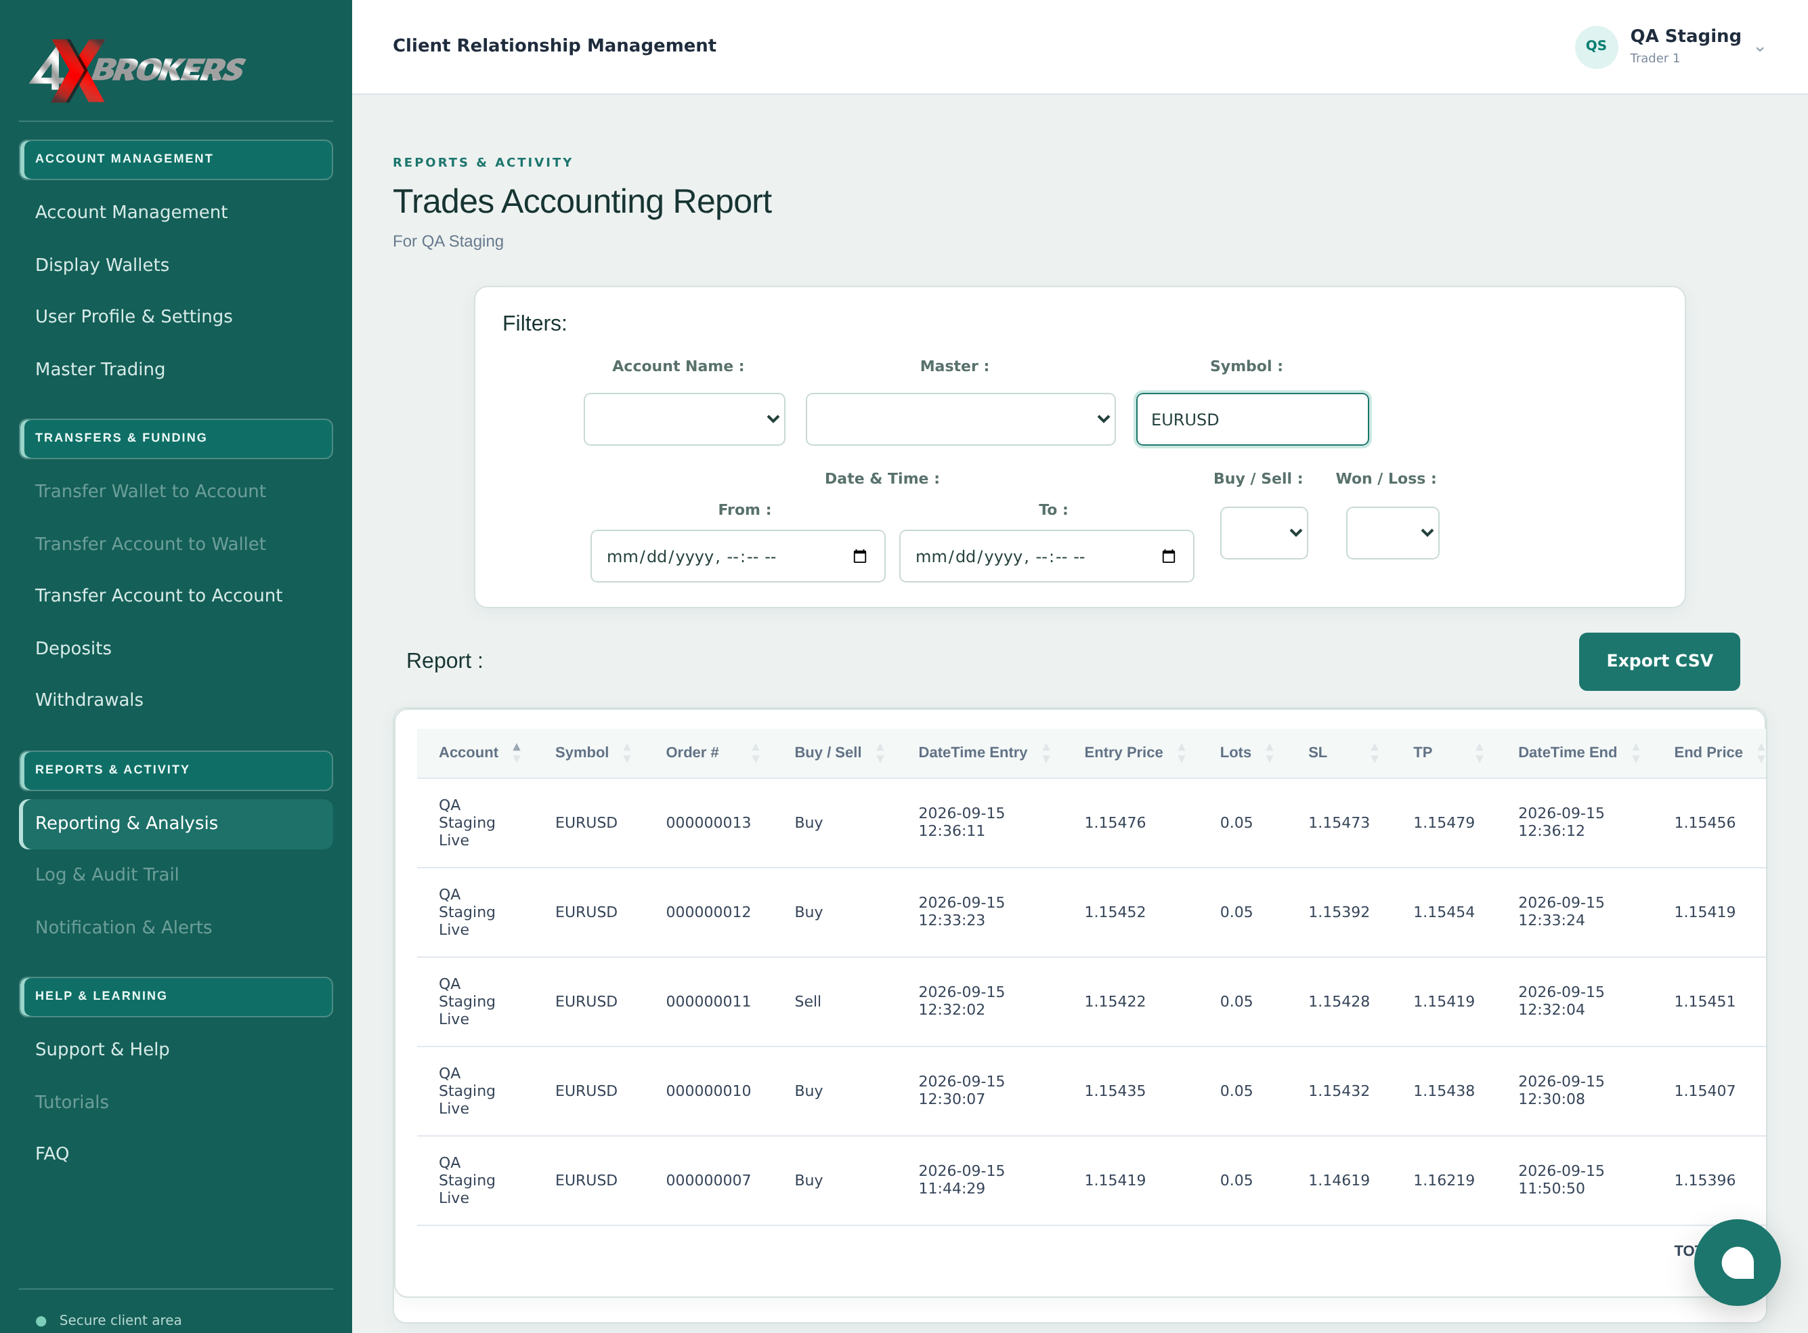Screen dimensions: 1808x1333
Task: Sort table by Symbol column arrows
Action: 627,752
